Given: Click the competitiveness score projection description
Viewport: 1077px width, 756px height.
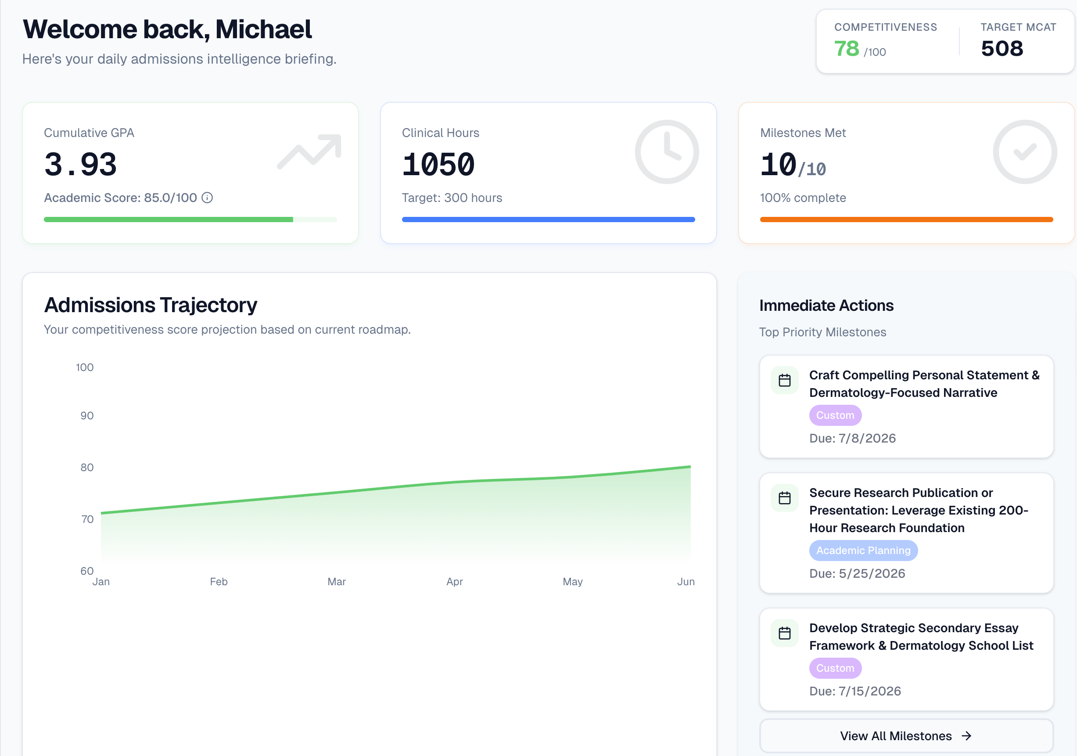Looking at the screenshot, I should [x=227, y=330].
